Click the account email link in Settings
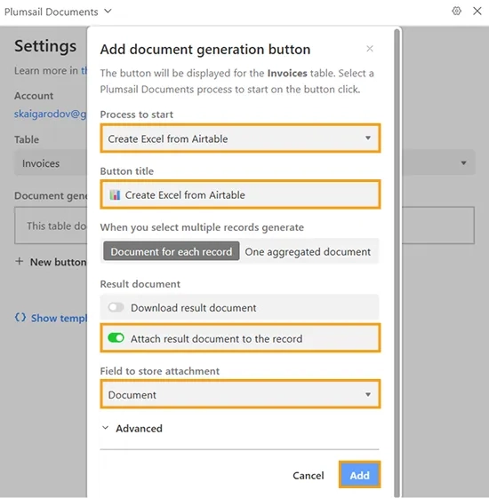The height and width of the screenshot is (498, 489). (51, 114)
